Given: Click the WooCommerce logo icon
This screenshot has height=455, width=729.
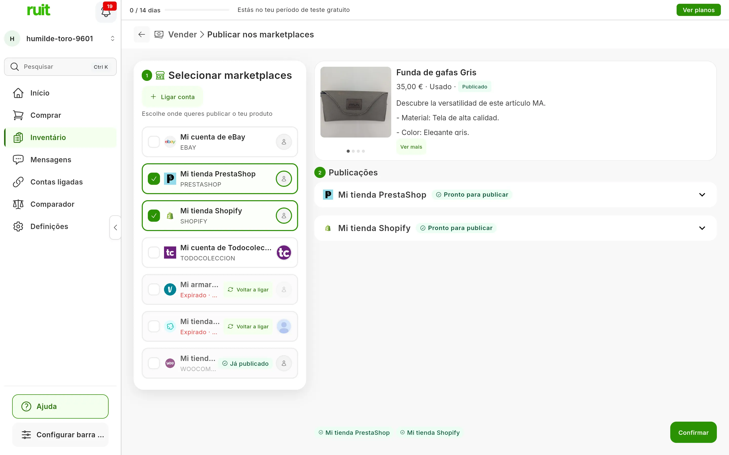Looking at the screenshot, I should coord(170,363).
